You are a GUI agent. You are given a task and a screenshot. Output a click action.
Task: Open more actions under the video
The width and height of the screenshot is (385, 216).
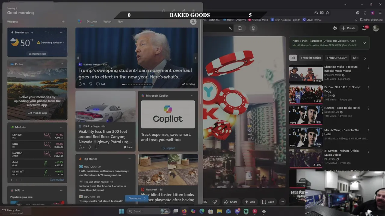pyautogui.click(x=282, y=202)
